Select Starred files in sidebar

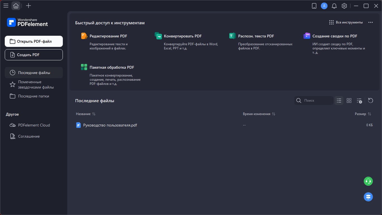click(34, 85)
